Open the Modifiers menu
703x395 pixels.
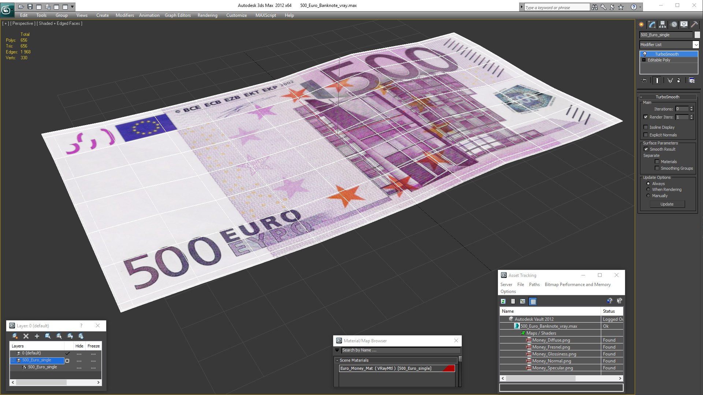124,15
